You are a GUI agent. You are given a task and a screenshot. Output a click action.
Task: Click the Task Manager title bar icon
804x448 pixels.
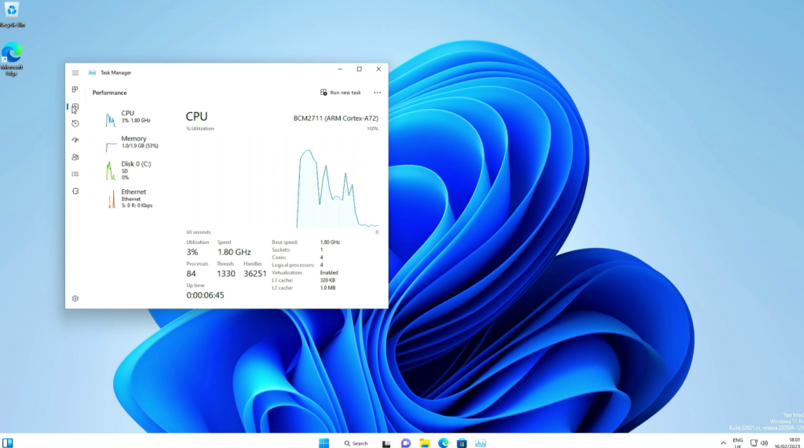tap(93, 73)
